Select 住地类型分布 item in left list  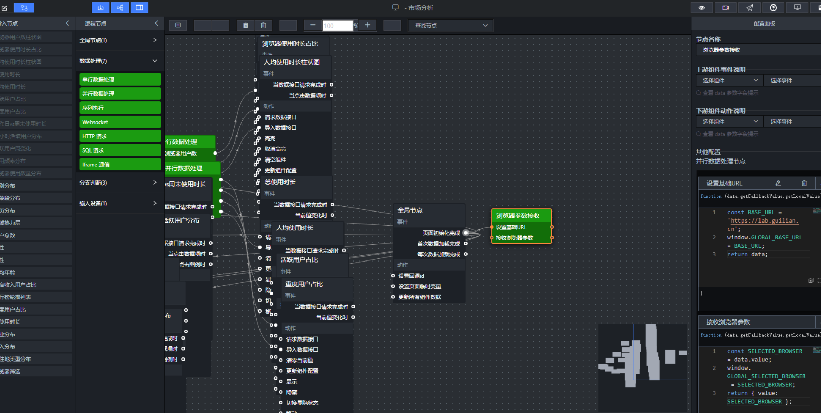pyautogui.click(x=36, y=359)
